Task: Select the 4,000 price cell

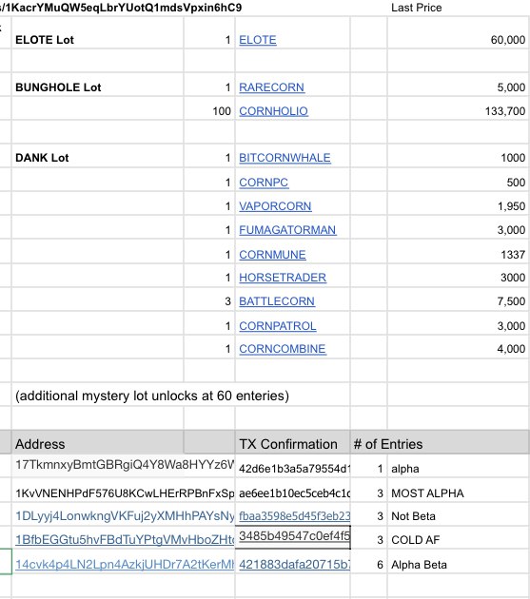Action: click(x=458, y=346)
